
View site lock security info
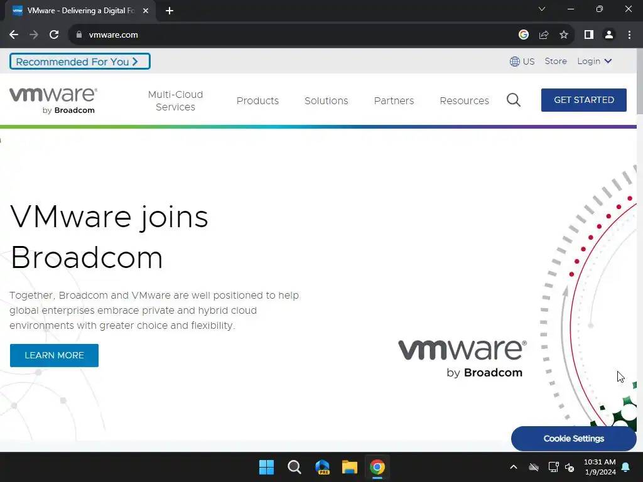pos(79,35)
